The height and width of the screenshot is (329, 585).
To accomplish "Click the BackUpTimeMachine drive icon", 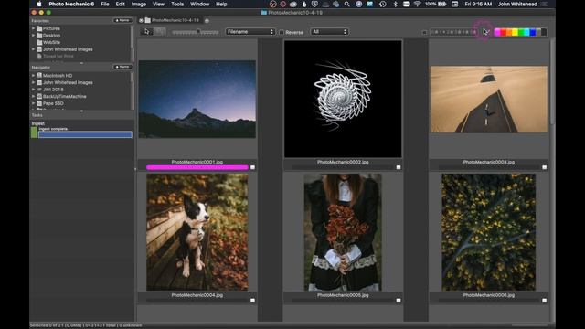I will (39, 96).
